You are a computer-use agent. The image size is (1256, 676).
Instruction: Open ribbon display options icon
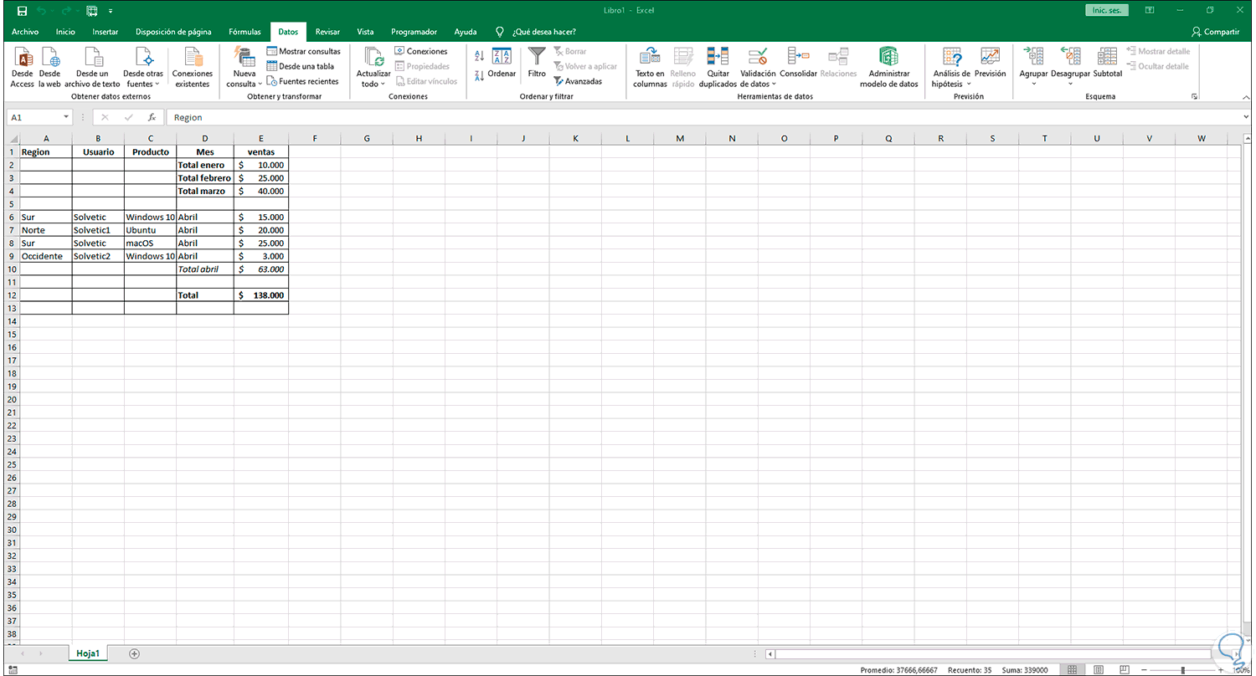(x=1149, y=11)
